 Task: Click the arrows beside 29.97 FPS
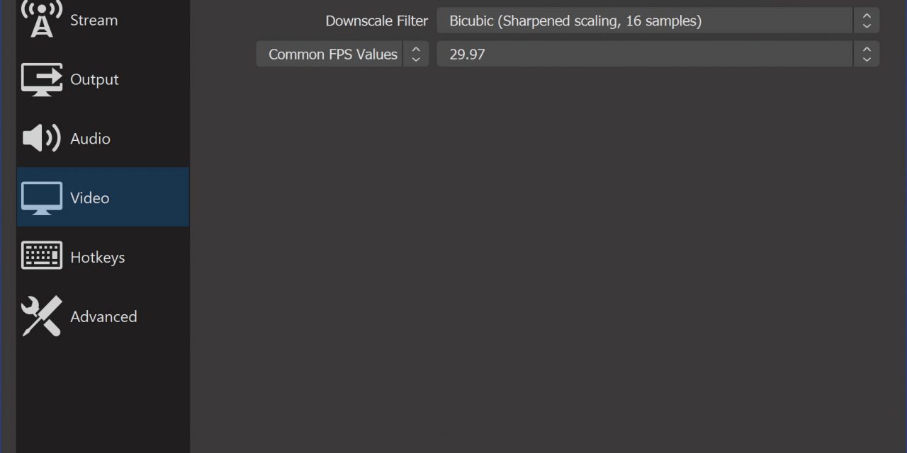coord(867,54)
